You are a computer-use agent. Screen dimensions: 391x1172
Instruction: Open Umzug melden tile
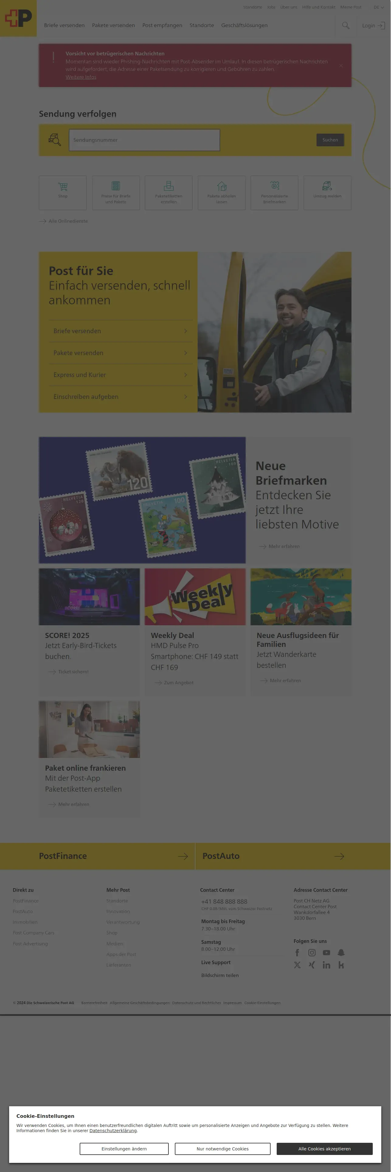327,193
